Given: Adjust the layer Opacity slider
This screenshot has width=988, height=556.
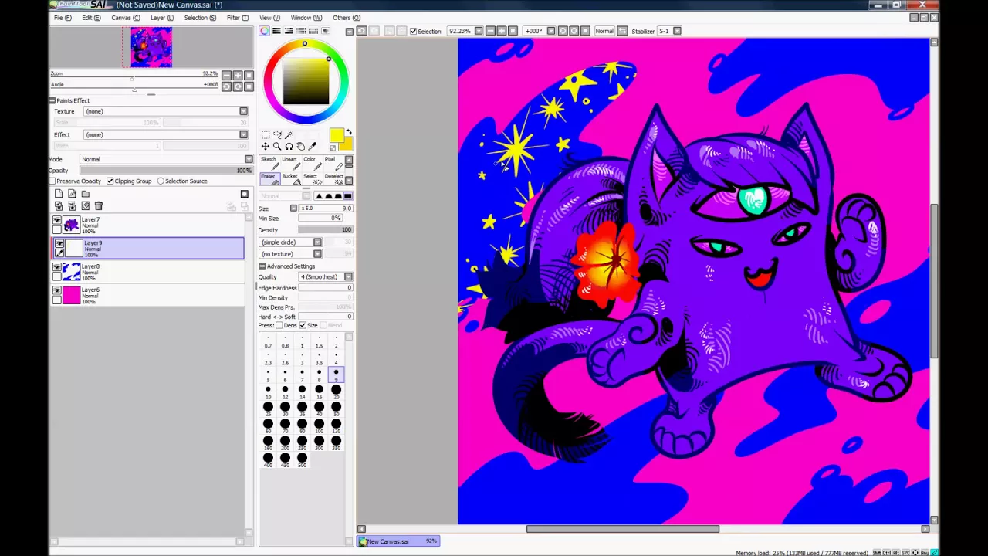Looking at the screenshot, I should click(x=166, y=171).
